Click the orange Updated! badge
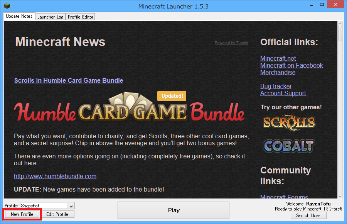The width and height of the screenshot is (347, 224). point(172,96)
